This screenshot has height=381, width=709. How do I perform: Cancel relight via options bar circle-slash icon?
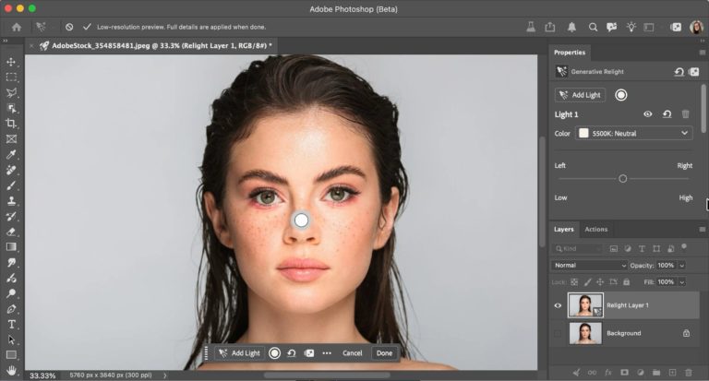(x=69, y=27)
